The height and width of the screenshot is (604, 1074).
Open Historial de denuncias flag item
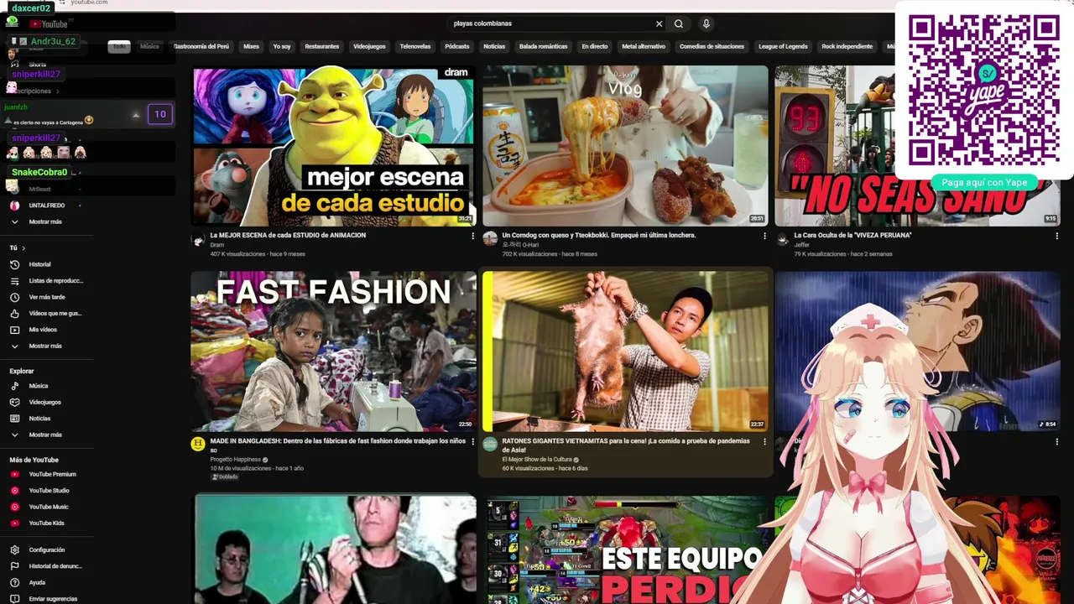[46, 566]
